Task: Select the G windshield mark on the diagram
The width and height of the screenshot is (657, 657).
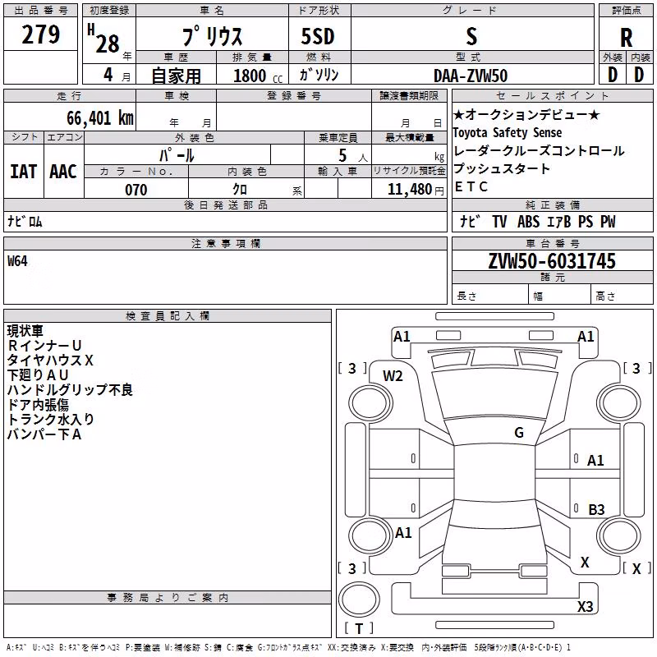Action: [519, 432]
